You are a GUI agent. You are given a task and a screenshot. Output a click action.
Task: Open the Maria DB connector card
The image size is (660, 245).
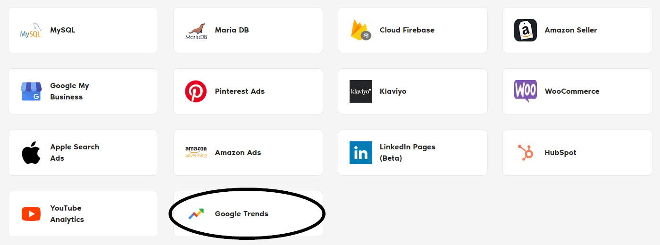[248, 30]
